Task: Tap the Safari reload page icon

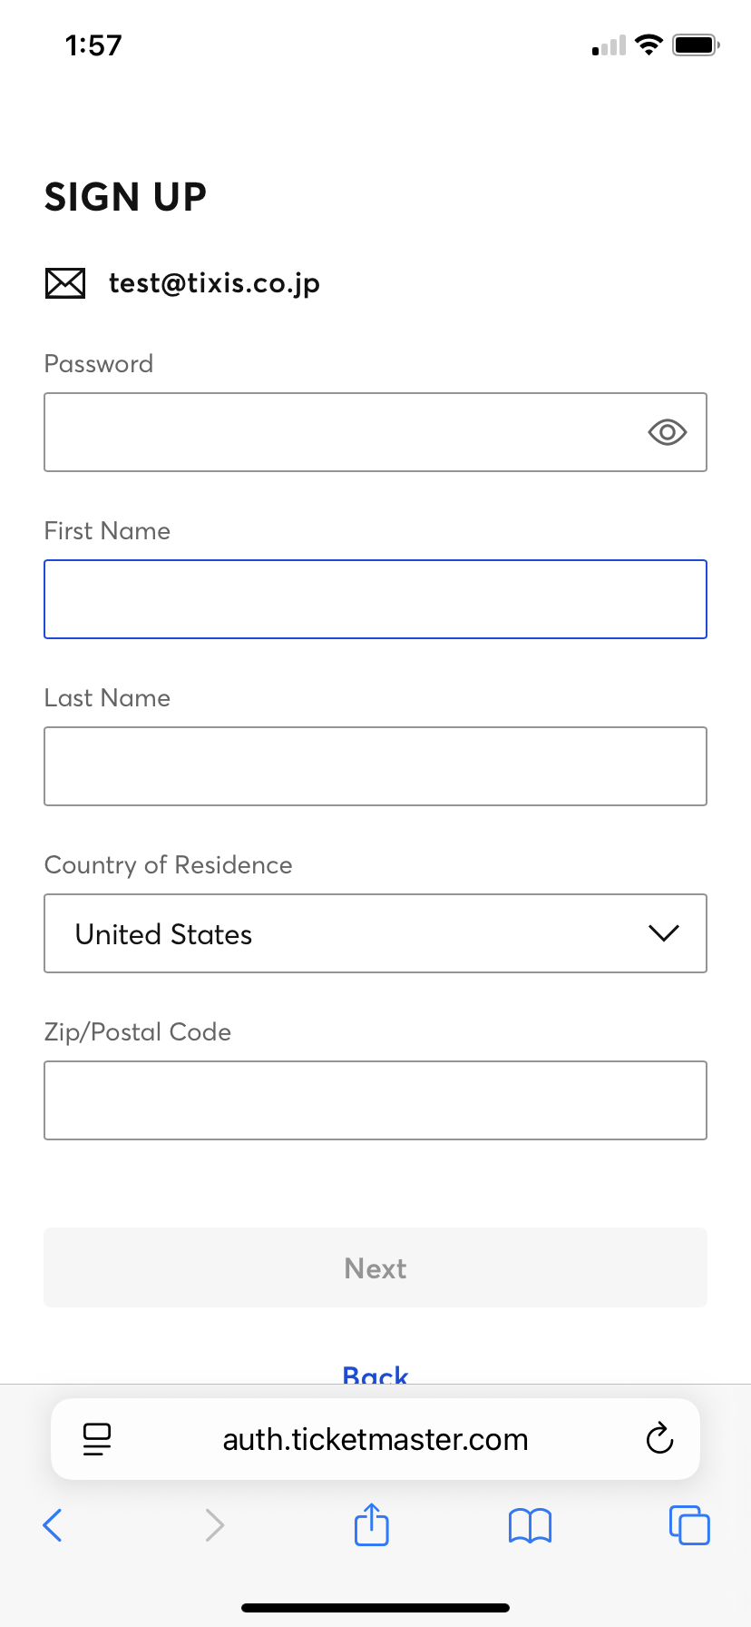Action: click(x=659, y=1439)
